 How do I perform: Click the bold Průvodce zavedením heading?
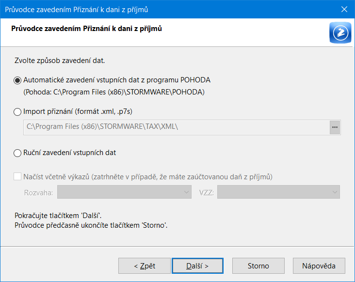point(86,29)
